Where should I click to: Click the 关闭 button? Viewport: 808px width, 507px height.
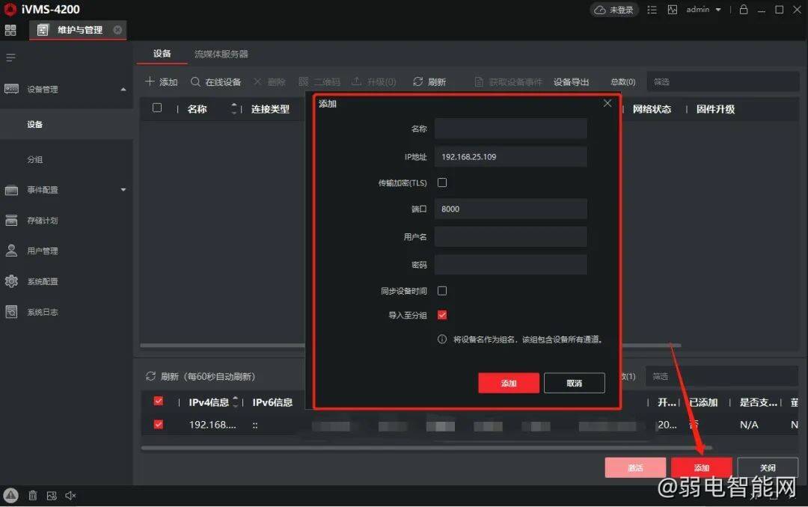point(768,468)
